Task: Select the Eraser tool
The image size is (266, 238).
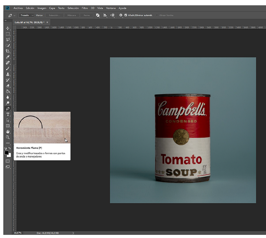Action: 8,86
